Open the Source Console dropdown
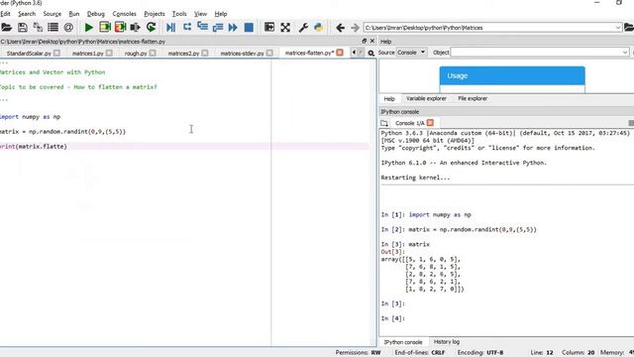 click(x=411, y=53)
